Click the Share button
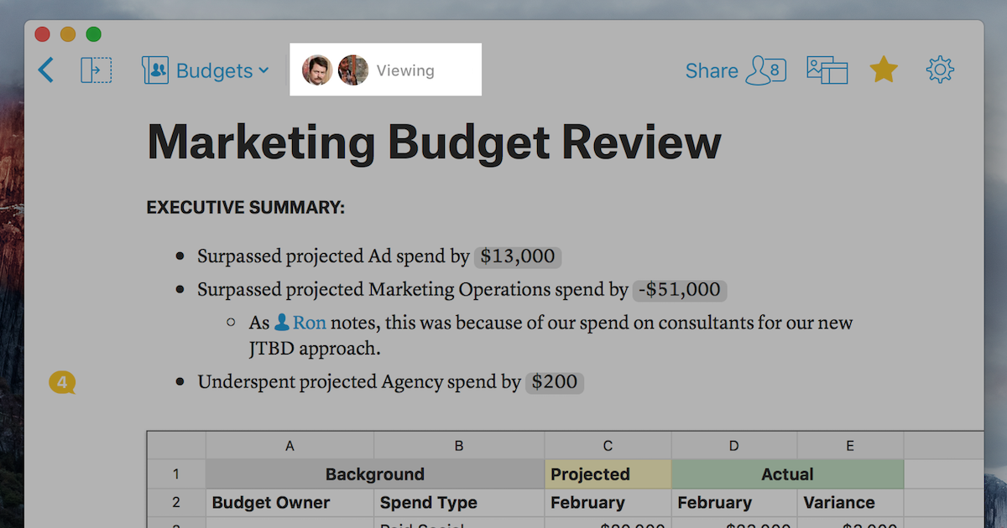 coord(711,71)
